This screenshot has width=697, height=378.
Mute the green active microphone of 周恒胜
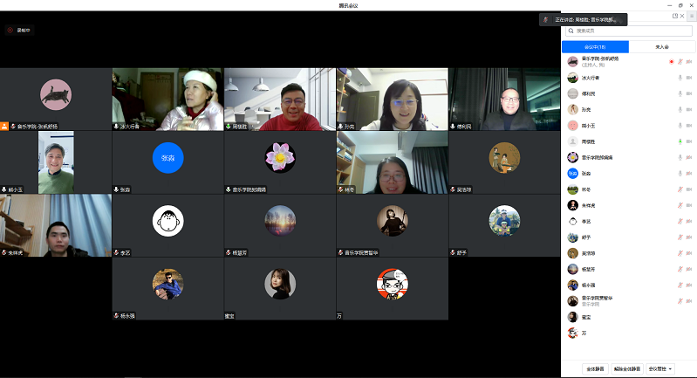pos(680,141)
